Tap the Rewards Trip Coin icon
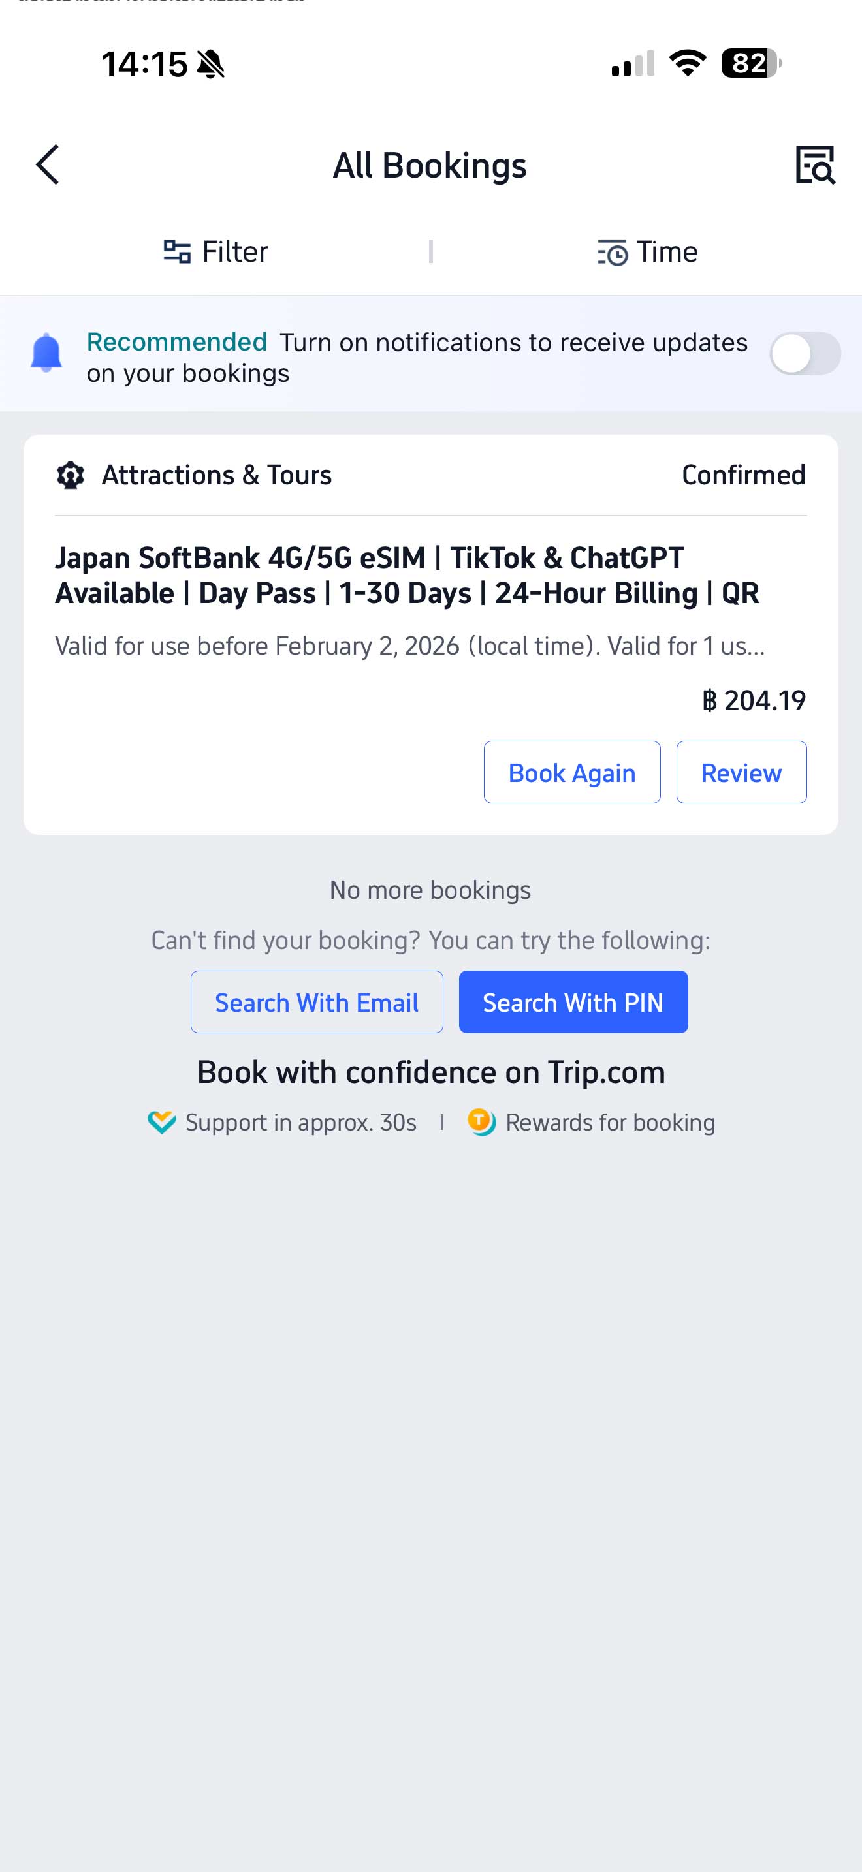The width and height of the screenshot is (862, 1872). 481,1121
